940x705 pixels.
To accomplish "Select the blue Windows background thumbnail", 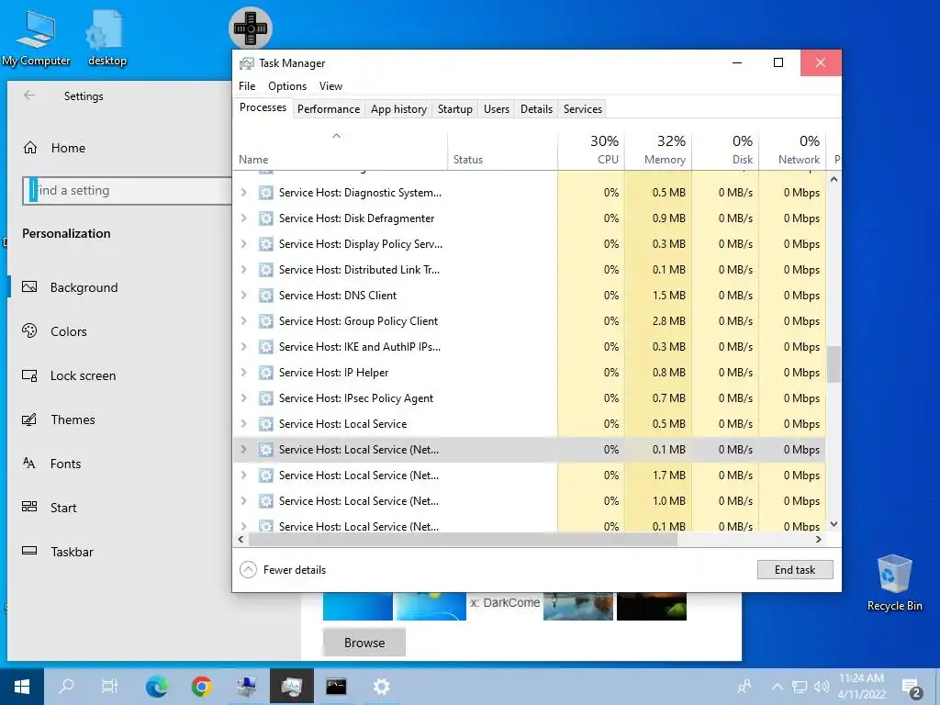I will tap(357, 606).
